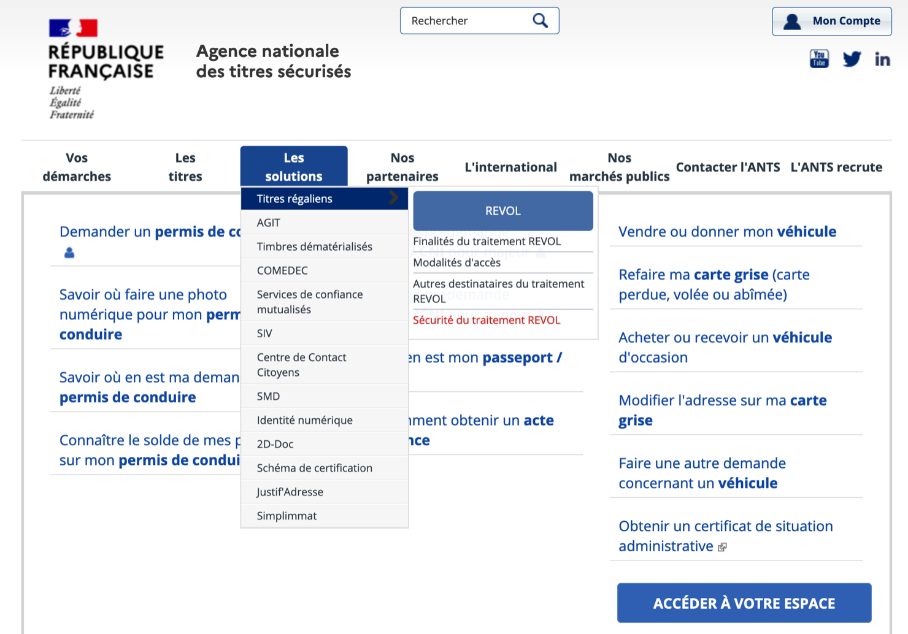
Task: Open Savoir où en est ma demande permis
Action: pyautogui.click(x=150, y=387)
